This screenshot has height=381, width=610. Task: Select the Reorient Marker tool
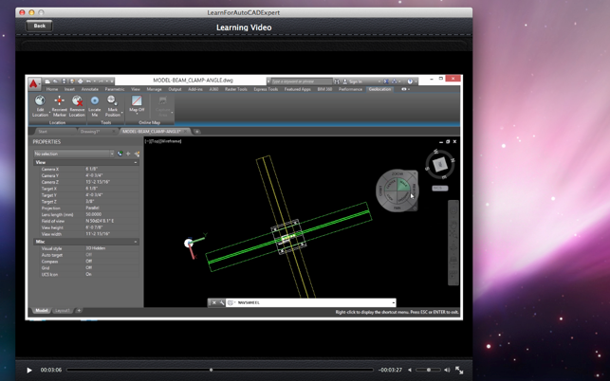(59, 100)
